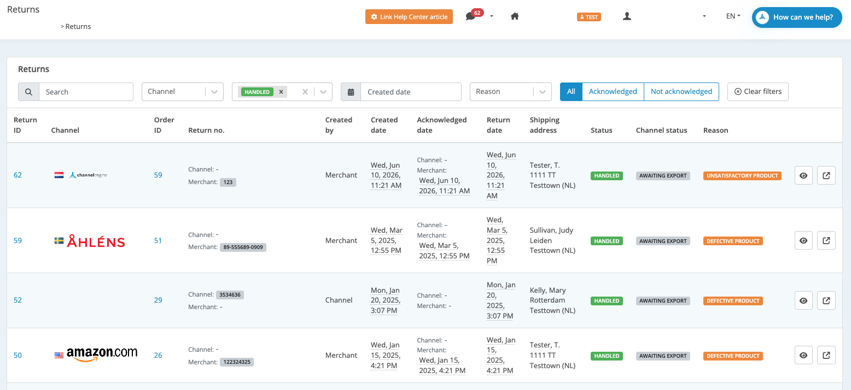851x390 pixels.
Task: Open the EN language dropdown
Action: click(x=733, y=16)
